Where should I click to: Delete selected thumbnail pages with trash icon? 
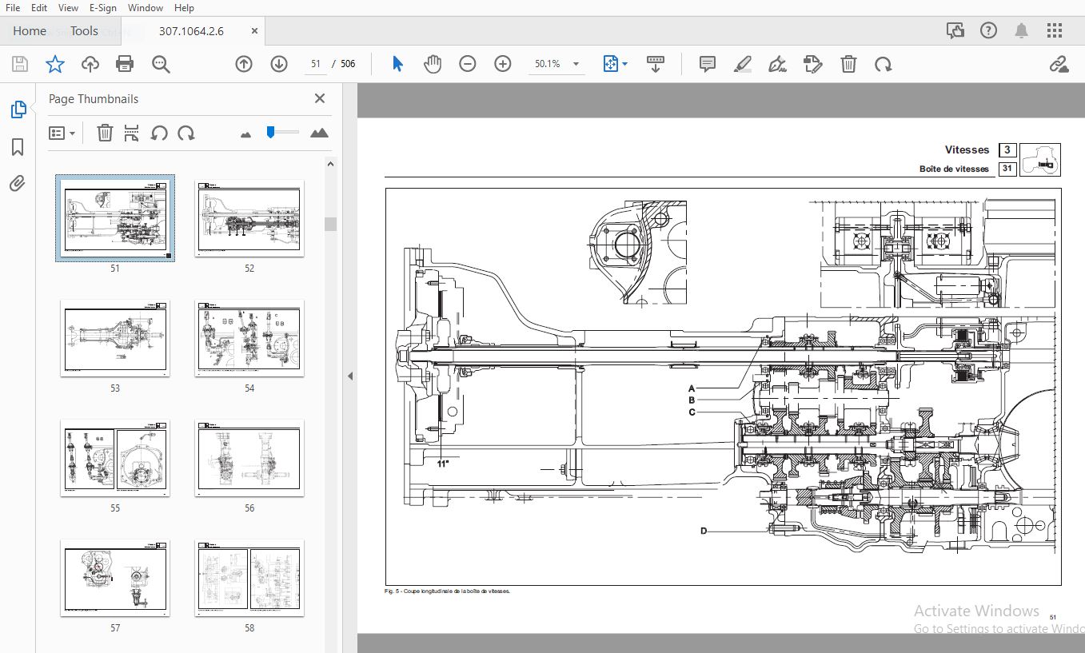click(x=105, y=133)
